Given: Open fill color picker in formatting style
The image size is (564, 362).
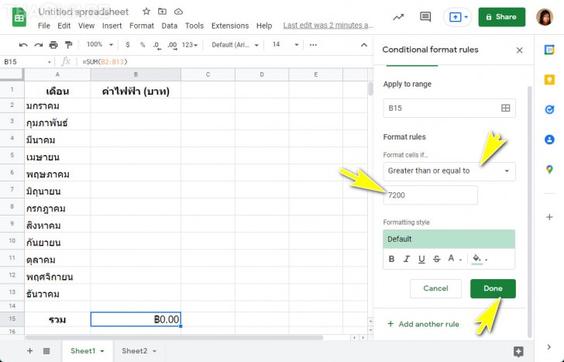Looking at the screenshot, I should pos(480,259).
